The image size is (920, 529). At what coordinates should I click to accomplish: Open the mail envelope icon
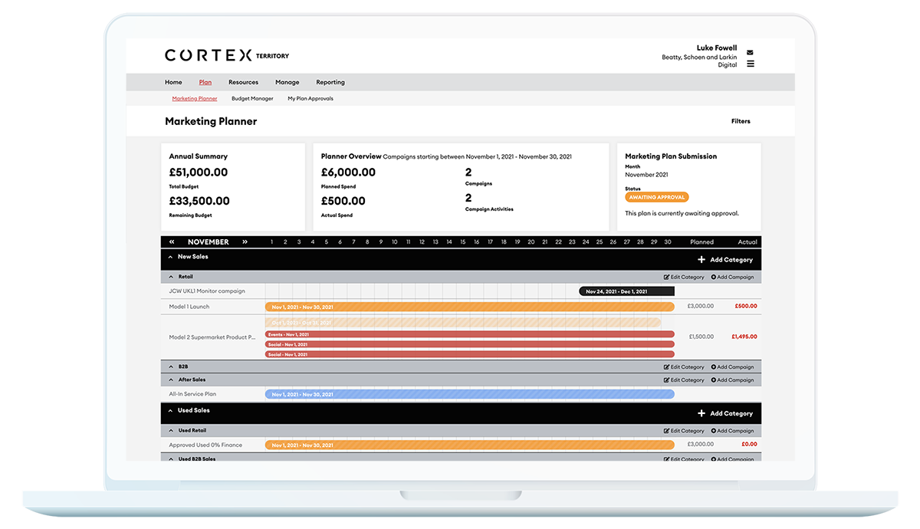(750, 53)
